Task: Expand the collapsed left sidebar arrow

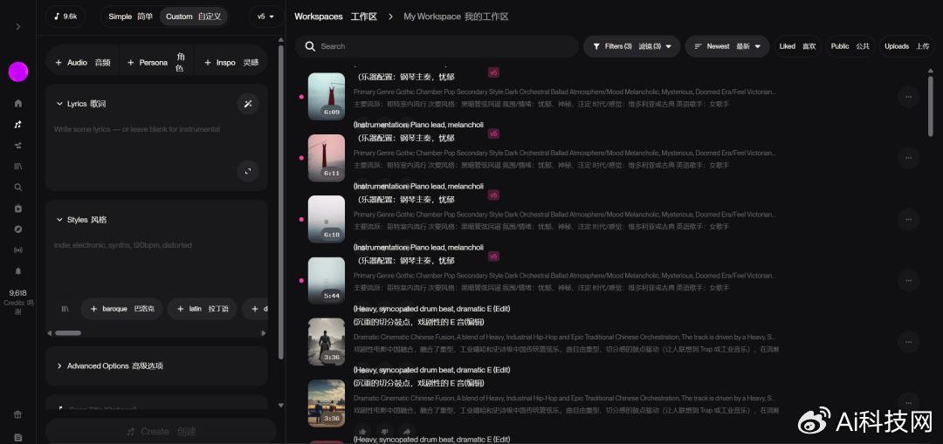Action: pos(18,26)
